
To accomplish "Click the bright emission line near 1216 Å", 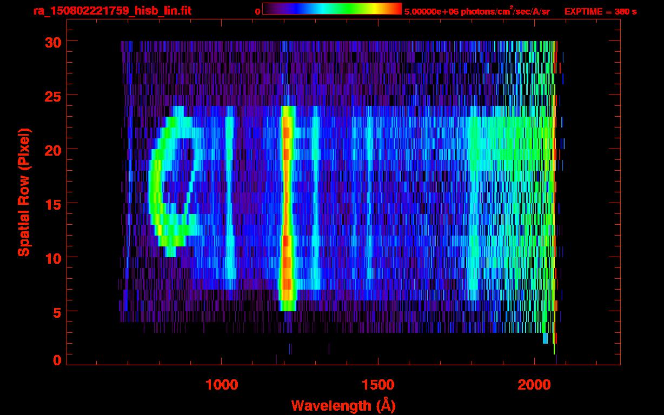I will pos(287,208).
